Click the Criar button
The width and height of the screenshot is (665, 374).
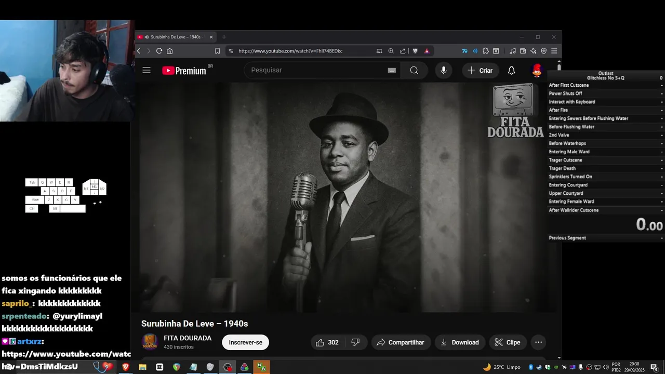[x=480, y=70]
